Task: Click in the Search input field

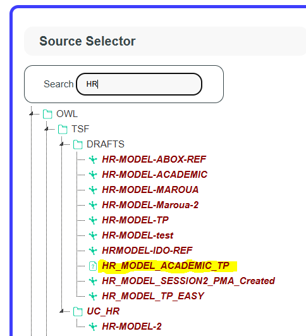Action: [139, 84]
